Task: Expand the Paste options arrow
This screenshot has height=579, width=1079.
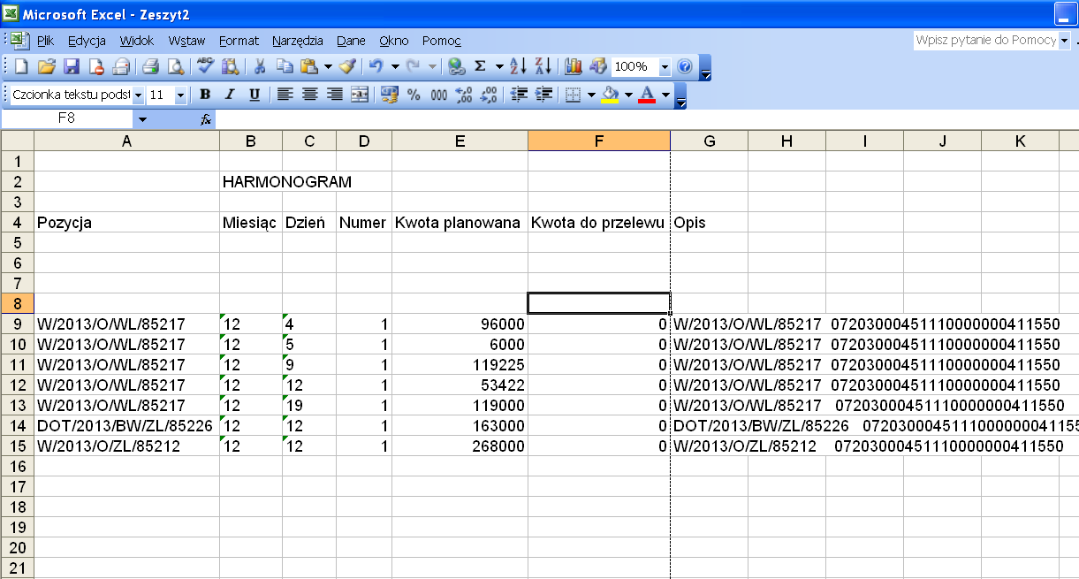Action: [328, 66]
